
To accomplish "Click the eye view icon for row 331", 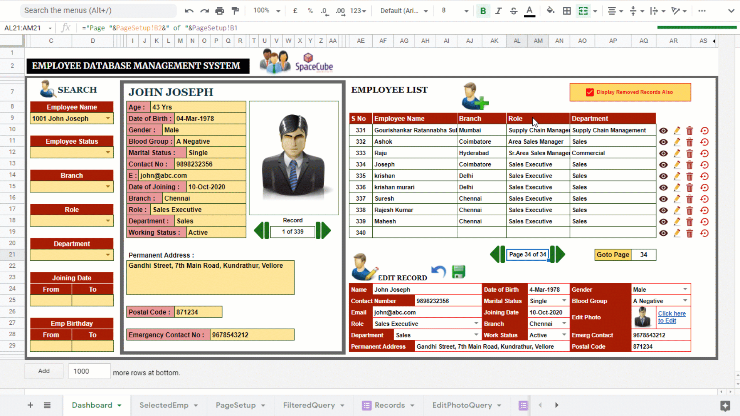I will 663,131.
